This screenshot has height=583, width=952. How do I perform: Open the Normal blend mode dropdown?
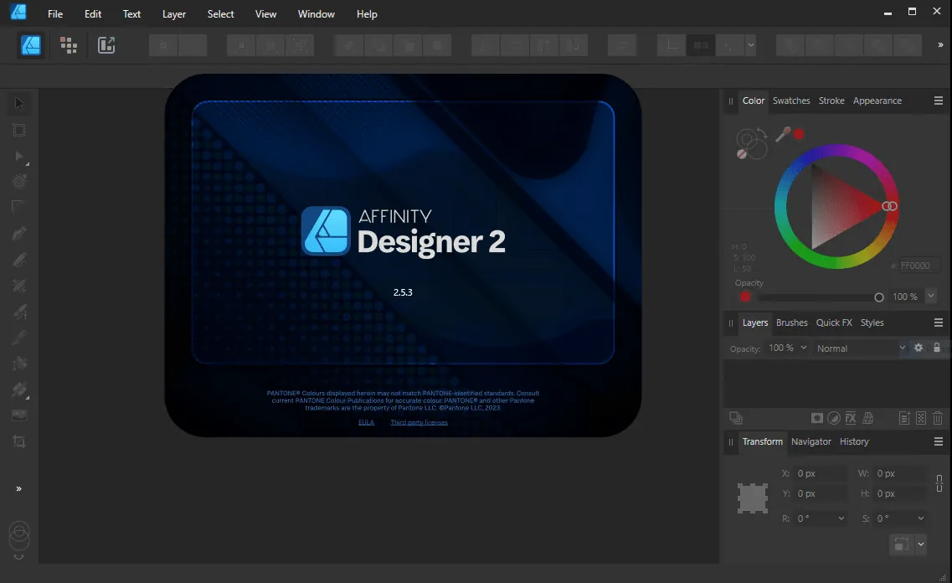[861, 348]
